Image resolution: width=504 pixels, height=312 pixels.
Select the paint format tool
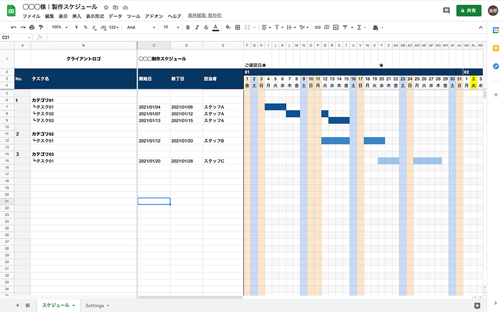coord(41,27)
